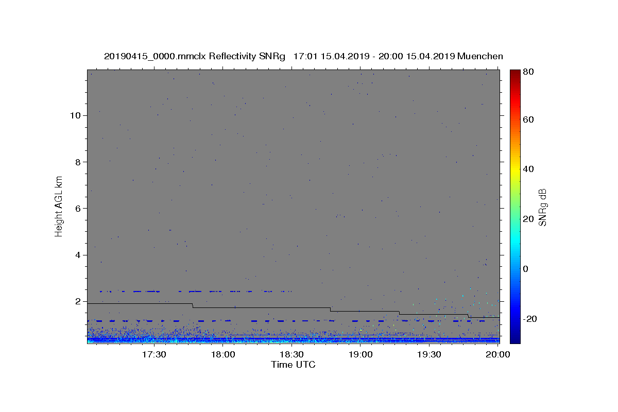Click the dark red top of colorbar
Viewport: 618px width, 412px height.
coord(515,73)
